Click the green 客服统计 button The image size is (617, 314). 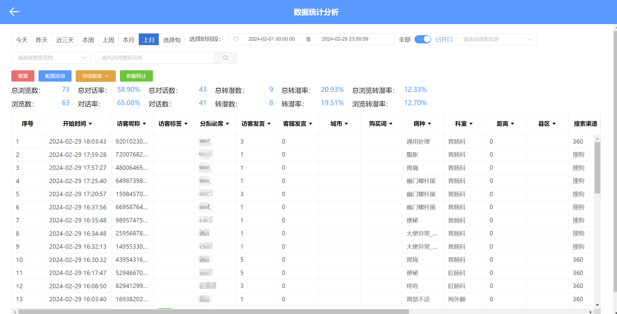[136, 76]
